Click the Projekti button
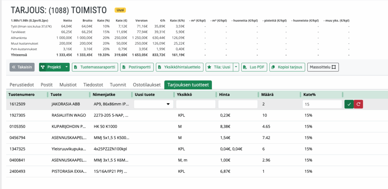 click(x=51, y=67)
